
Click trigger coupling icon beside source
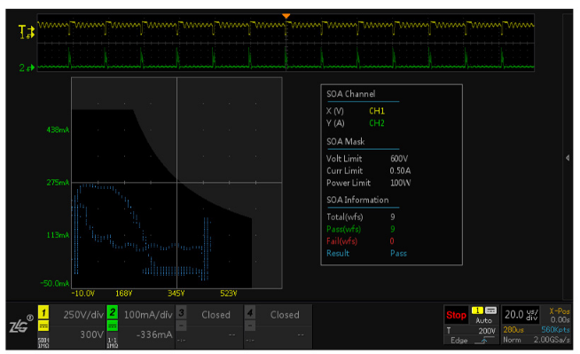click(490, 311)
